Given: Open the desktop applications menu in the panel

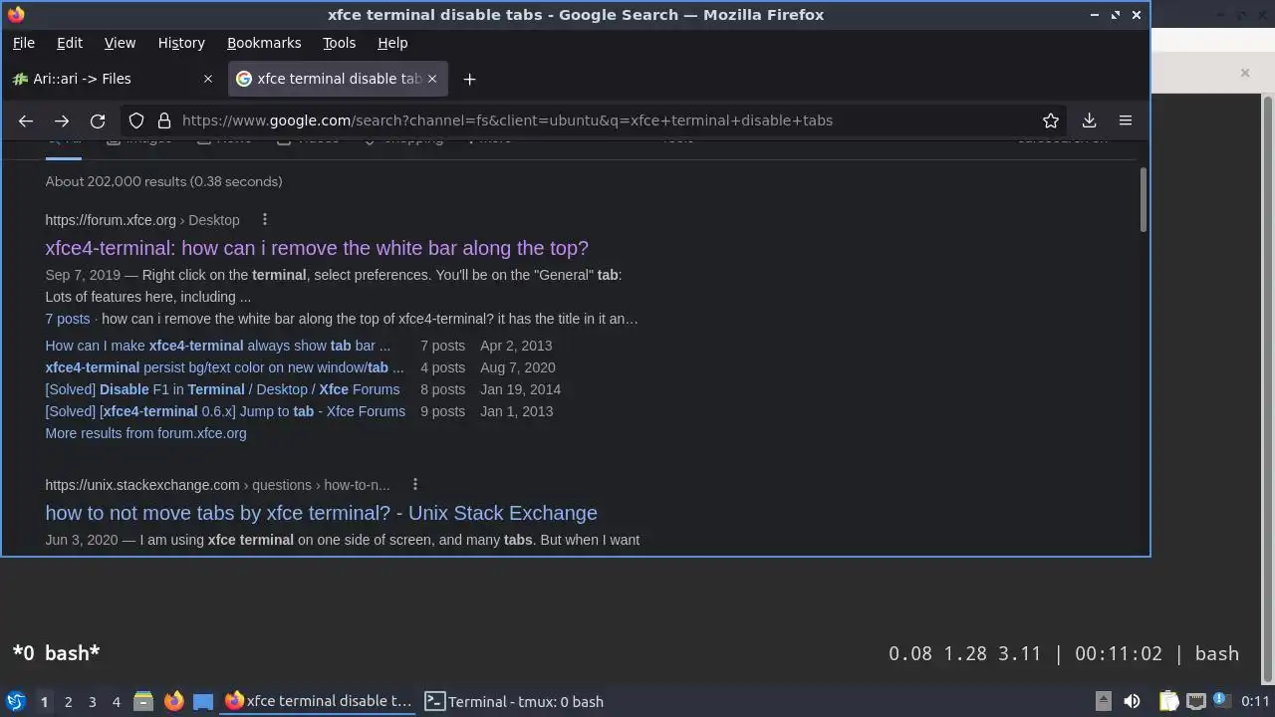Looking at the screenshot, I should 15,701.
